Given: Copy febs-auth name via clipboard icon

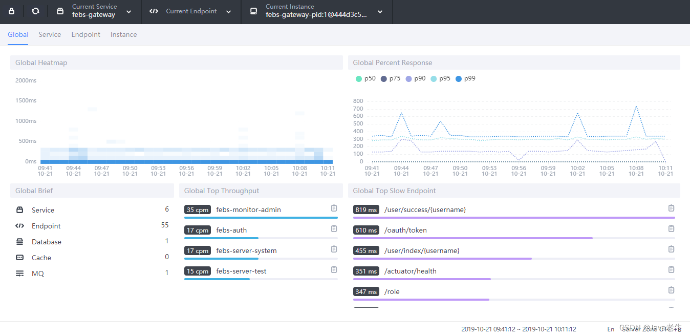Looking at the screenshot, I should (x=334, y=228).
